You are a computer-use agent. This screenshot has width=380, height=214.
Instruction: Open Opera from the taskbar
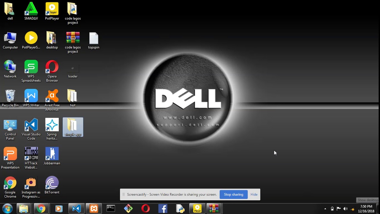(x=145, y=209)
